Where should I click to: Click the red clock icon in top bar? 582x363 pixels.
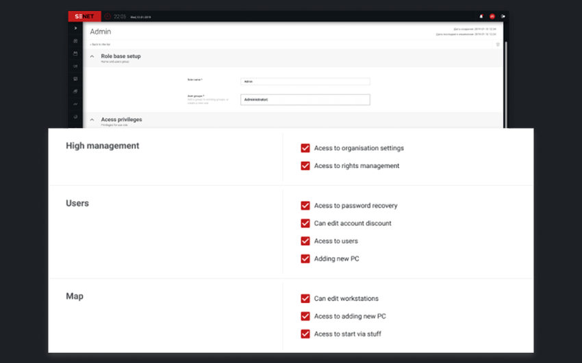coord(107,16)
